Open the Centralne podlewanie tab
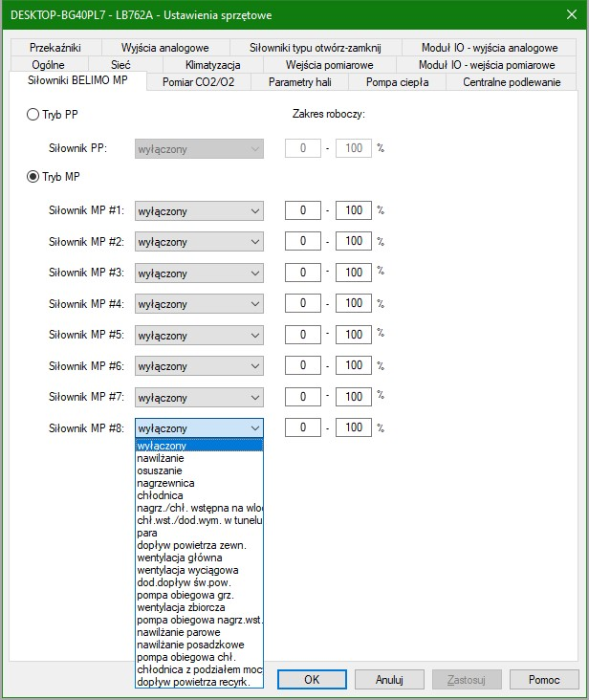The height and width of the screenshot is (700, 589). pyautogui.click(x=512, y=82)
